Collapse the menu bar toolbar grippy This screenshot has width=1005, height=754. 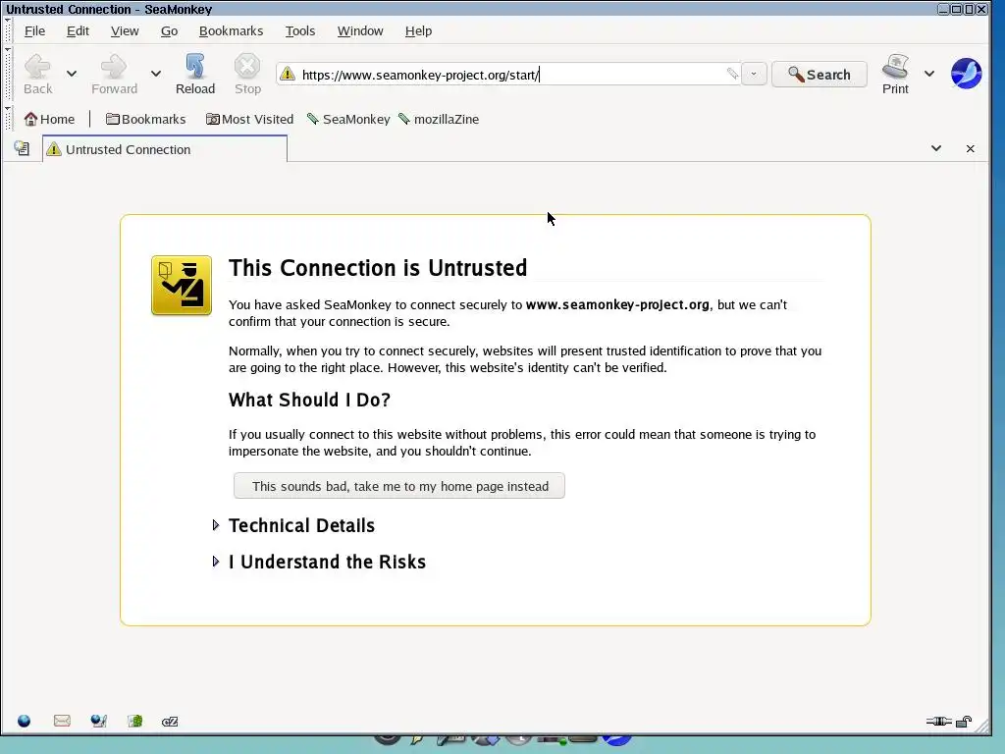tap(8, 30)
